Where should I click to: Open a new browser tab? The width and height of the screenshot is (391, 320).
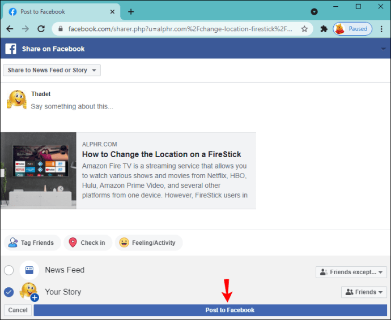coord(131,12)
